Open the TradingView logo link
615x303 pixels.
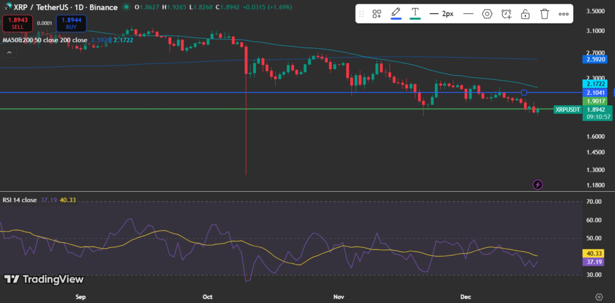44,279
